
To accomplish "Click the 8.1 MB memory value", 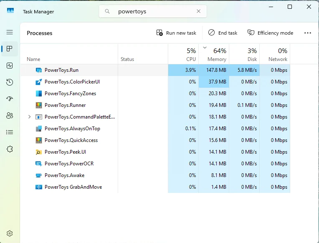I will 218,175.
